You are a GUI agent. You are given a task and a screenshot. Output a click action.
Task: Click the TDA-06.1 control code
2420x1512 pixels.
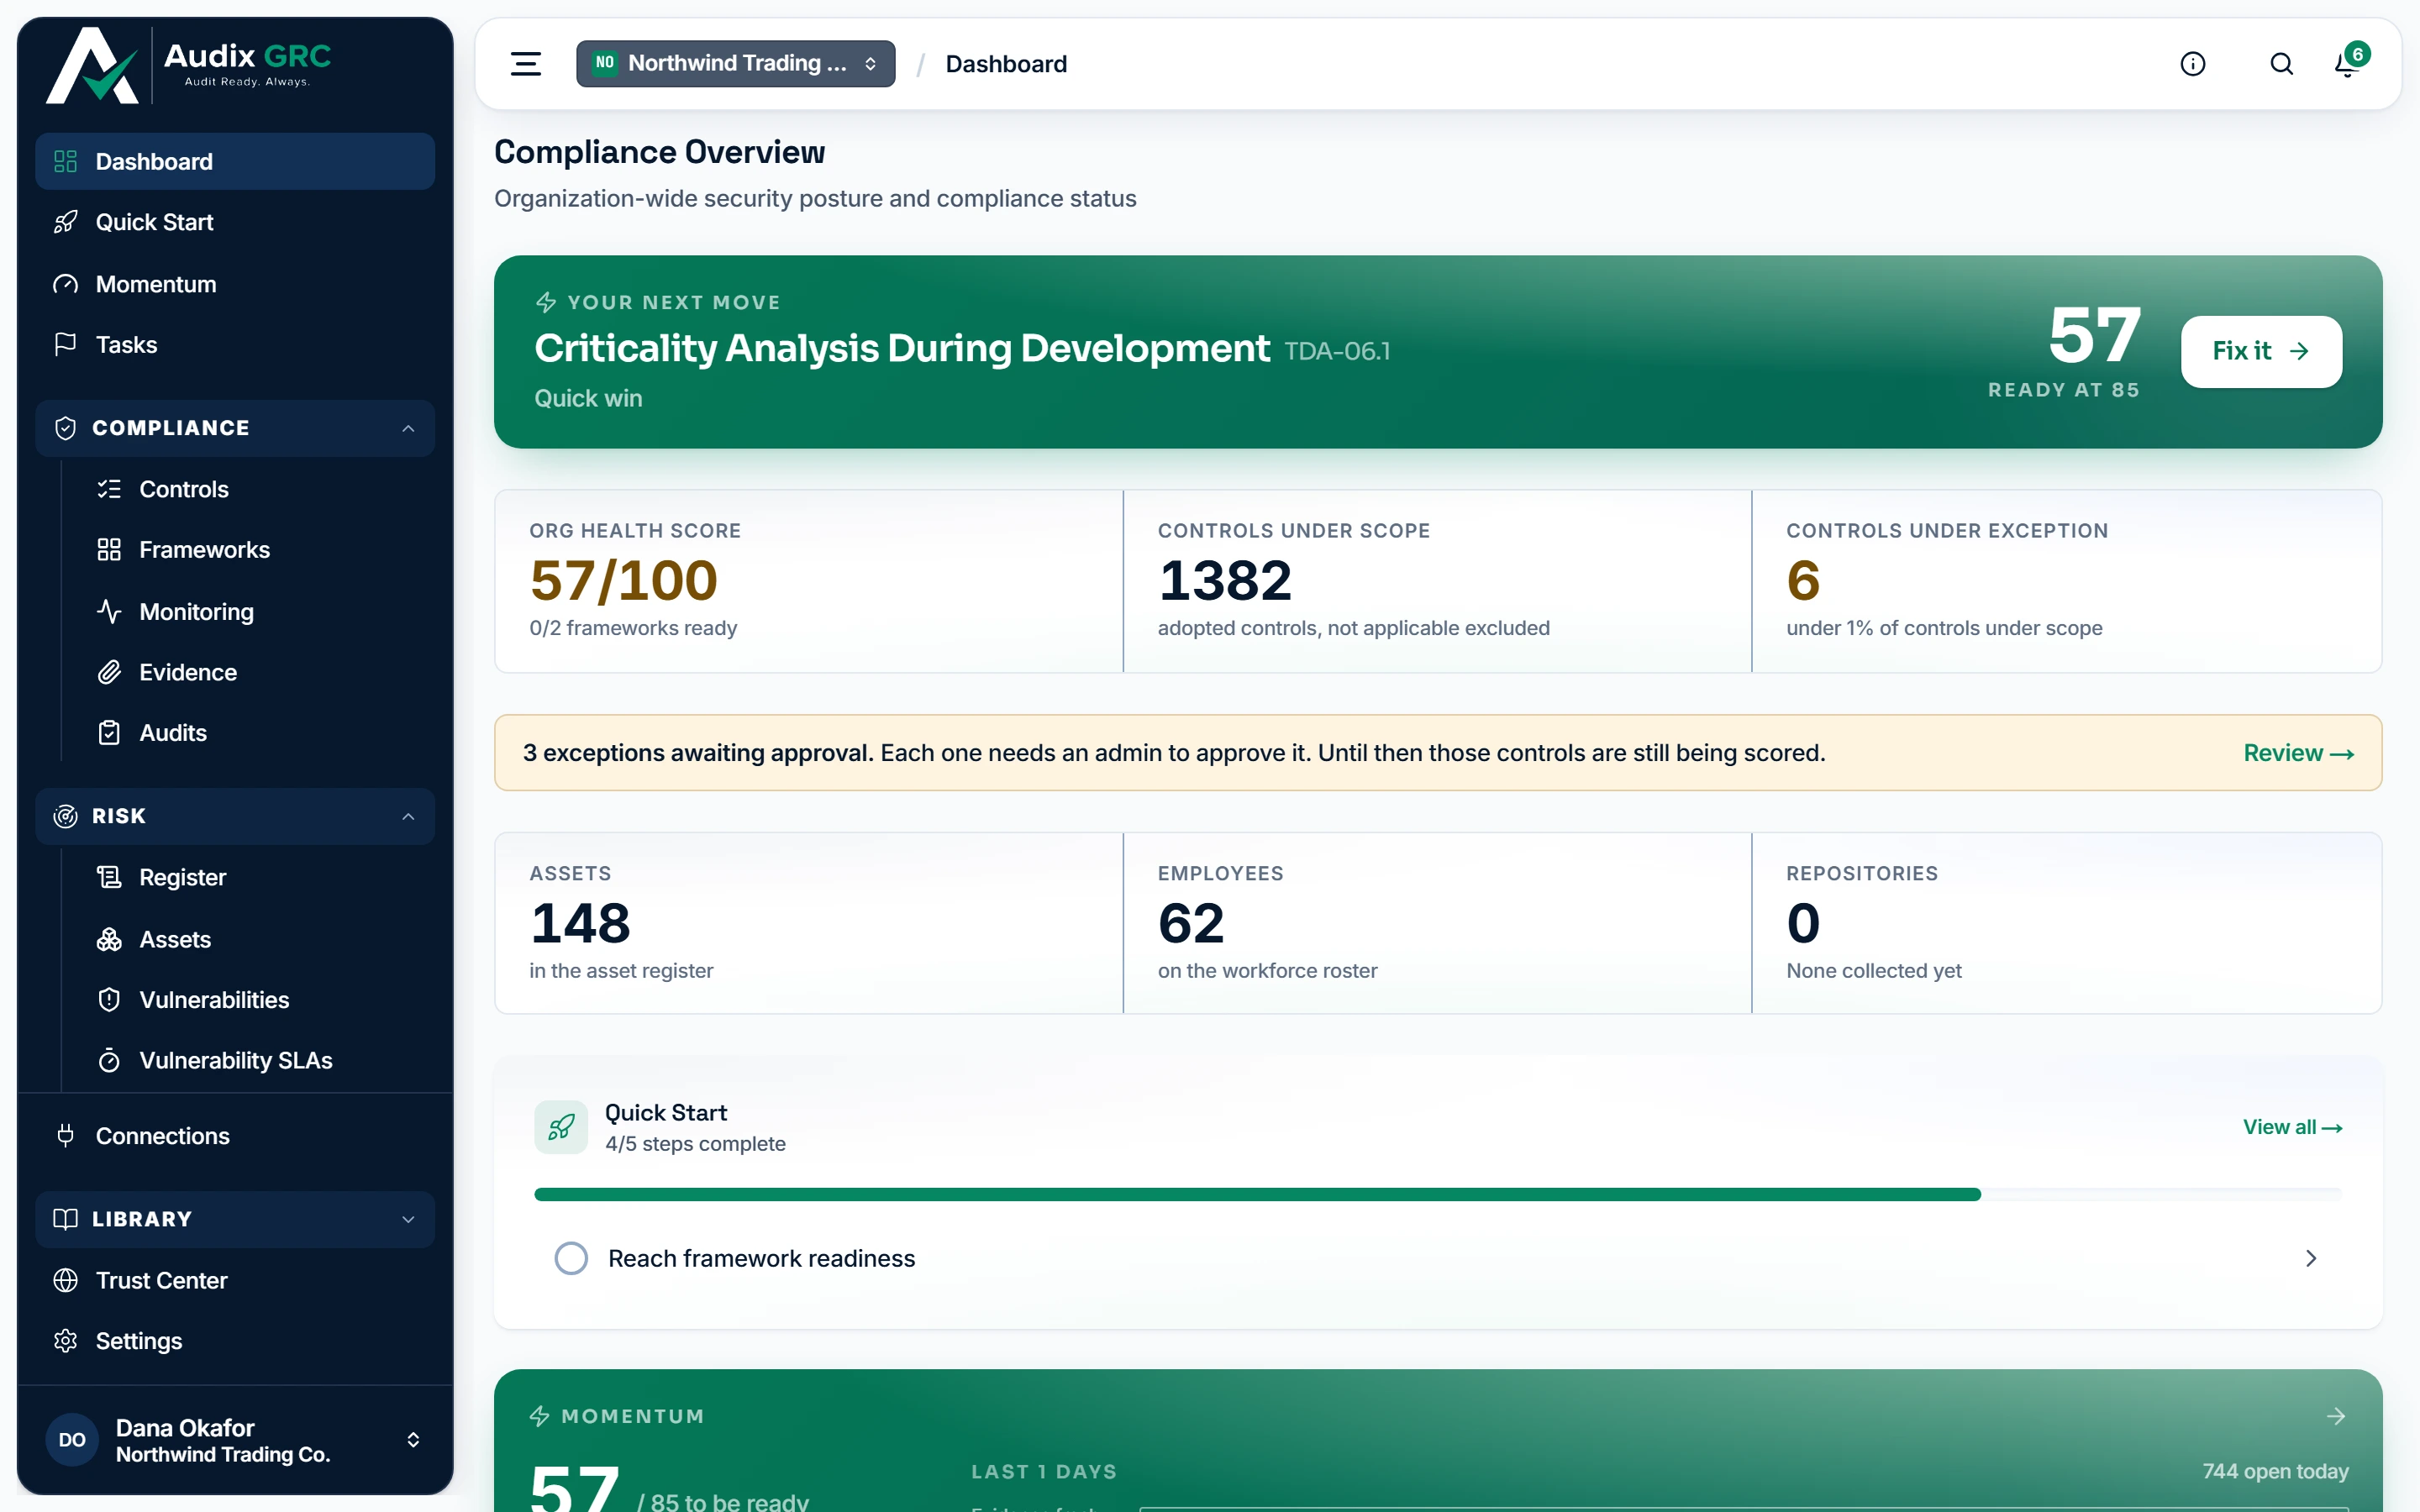(x=1337, y=351)
